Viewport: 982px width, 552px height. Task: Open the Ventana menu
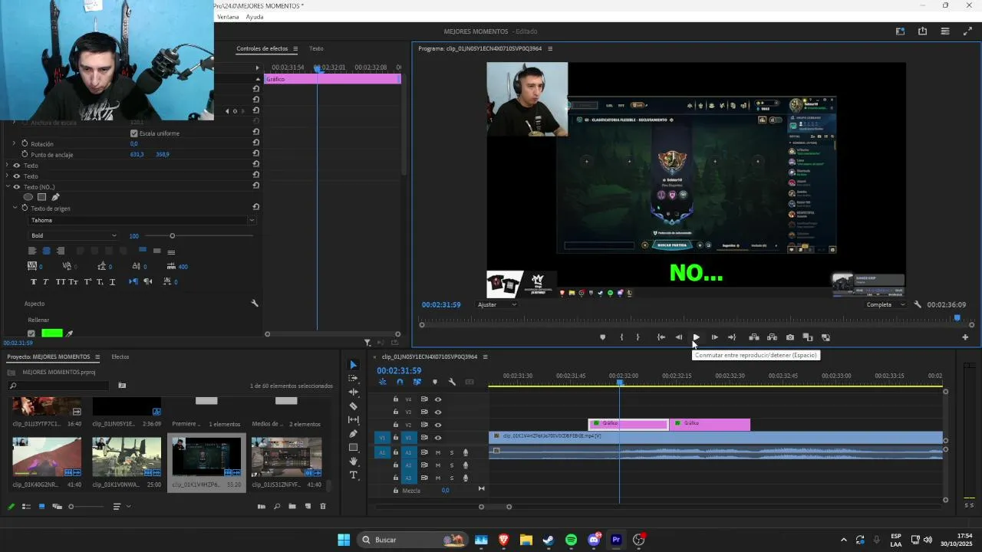click(228, 17)
